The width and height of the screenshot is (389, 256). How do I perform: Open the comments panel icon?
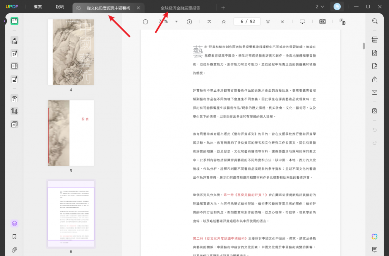pos(375,249)
